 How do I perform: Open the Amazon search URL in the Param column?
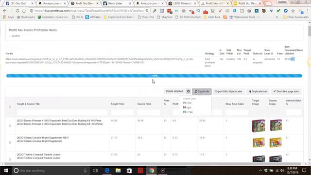pos(99,61)
